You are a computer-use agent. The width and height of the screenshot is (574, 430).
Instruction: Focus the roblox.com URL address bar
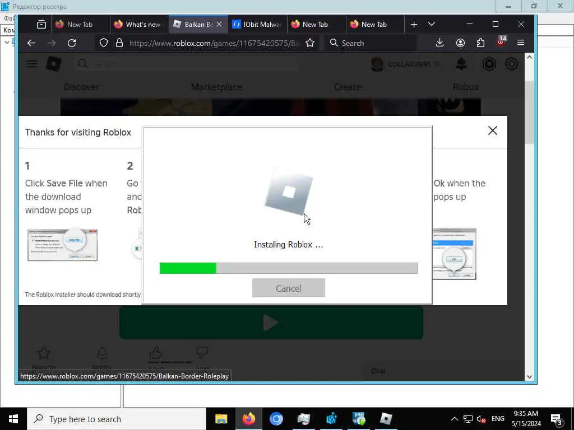(x=214, y=43)
